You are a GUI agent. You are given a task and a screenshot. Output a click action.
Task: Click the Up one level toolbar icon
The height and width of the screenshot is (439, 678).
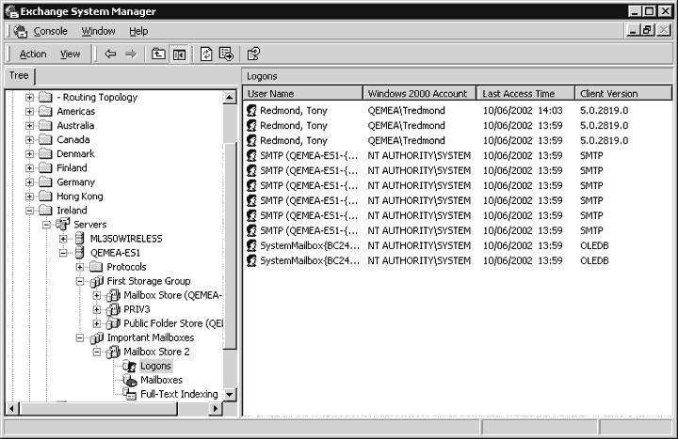point(158,55)
